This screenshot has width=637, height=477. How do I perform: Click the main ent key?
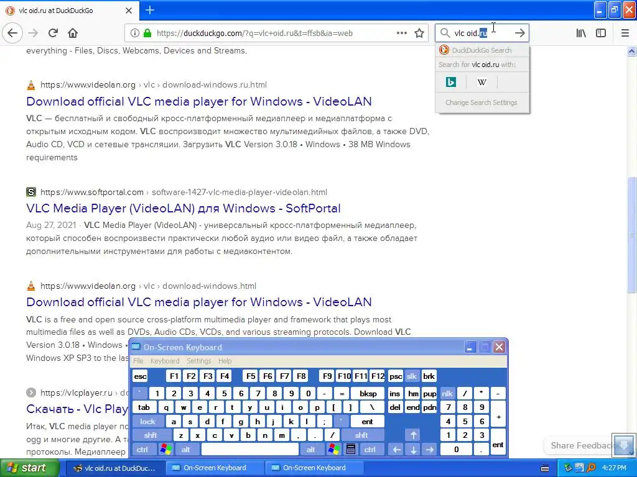[x=367, y=422]
